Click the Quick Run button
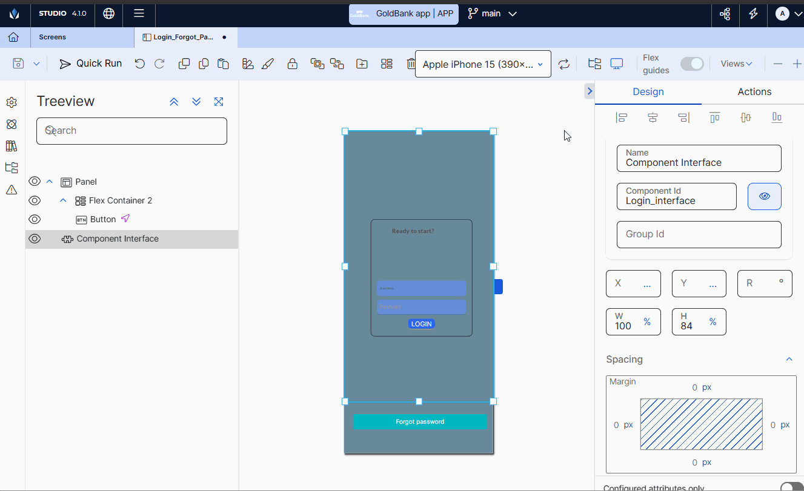The width and height of the screenshot is (804, 491). pos(91,64)
